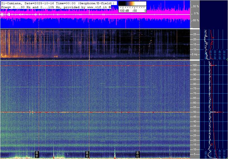Select the small green circle at right edge
228x159 pixels.
click(x=227, y=59)
